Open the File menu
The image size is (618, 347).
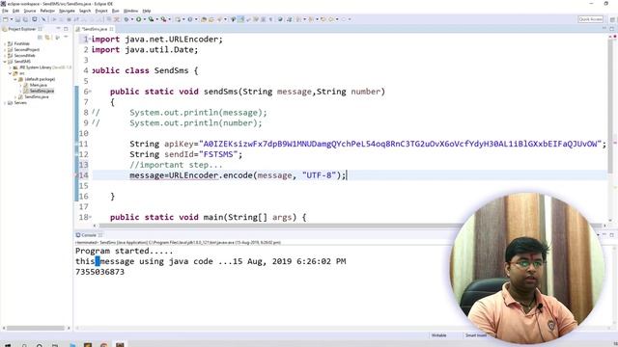(5, 11)
